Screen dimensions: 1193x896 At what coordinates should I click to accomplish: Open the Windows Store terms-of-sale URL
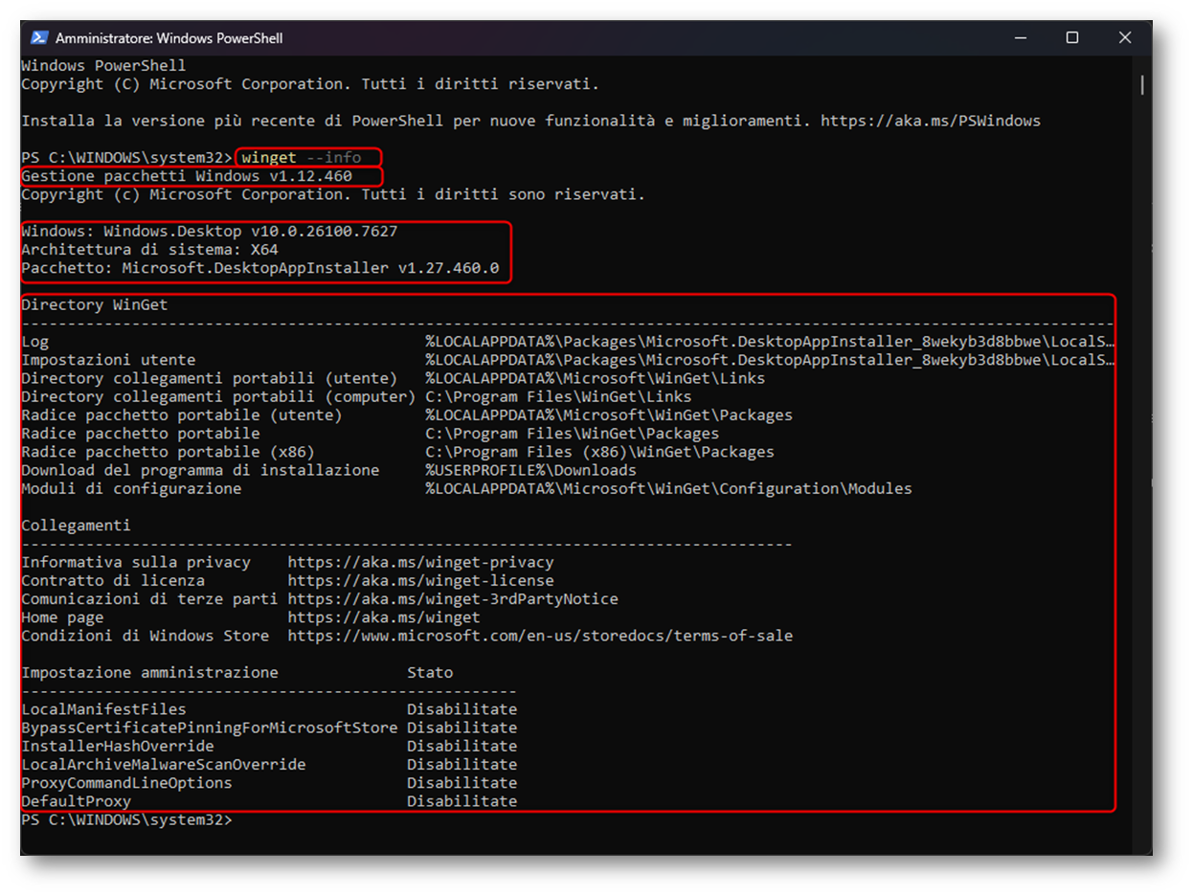coord(540,637)
